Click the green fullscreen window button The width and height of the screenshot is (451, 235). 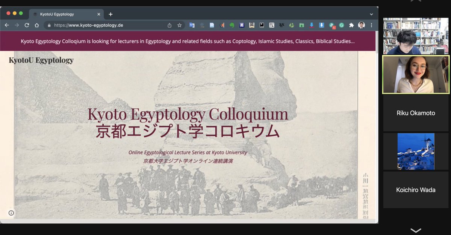point(21,13)
